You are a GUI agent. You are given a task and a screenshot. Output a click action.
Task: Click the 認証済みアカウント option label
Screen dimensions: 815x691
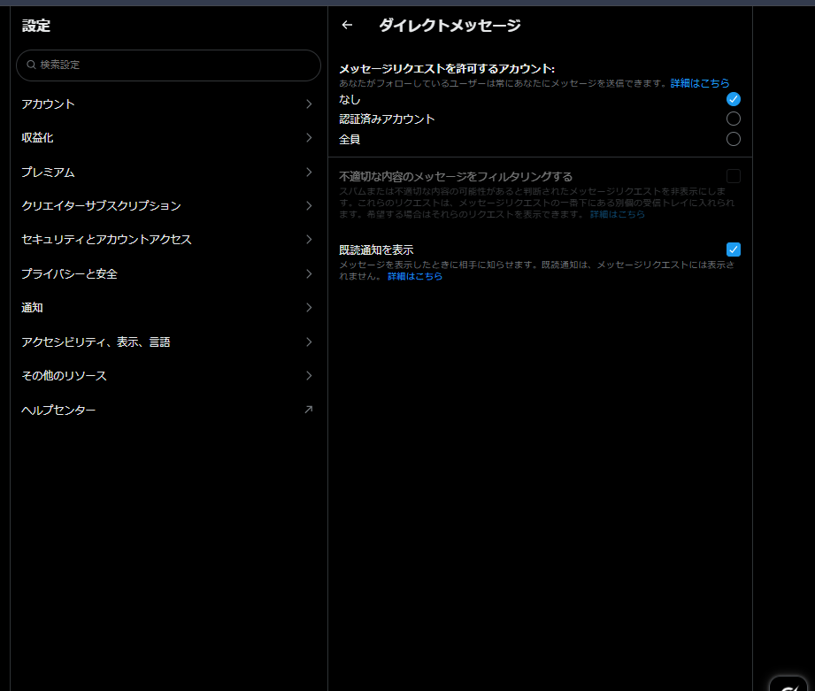[387, 119]
